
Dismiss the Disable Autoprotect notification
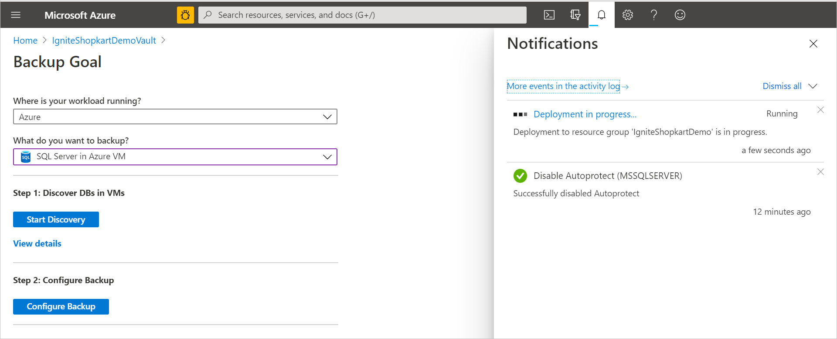coord(820,172)
